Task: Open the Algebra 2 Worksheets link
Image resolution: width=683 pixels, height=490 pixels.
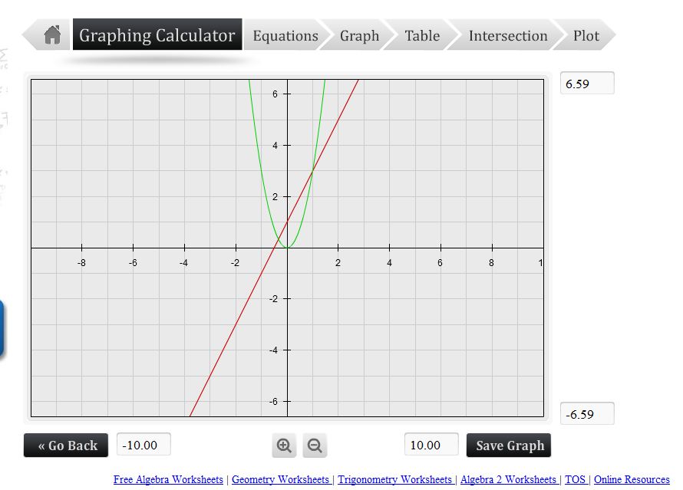Action: 509,479
